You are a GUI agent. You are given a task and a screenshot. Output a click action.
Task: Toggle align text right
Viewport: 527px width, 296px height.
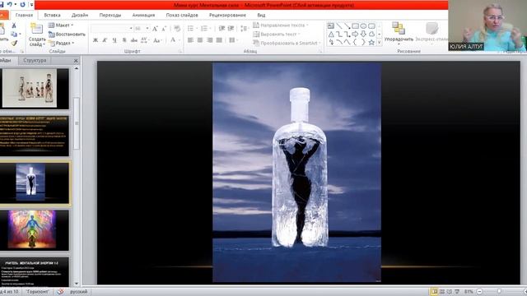point(210,40)
